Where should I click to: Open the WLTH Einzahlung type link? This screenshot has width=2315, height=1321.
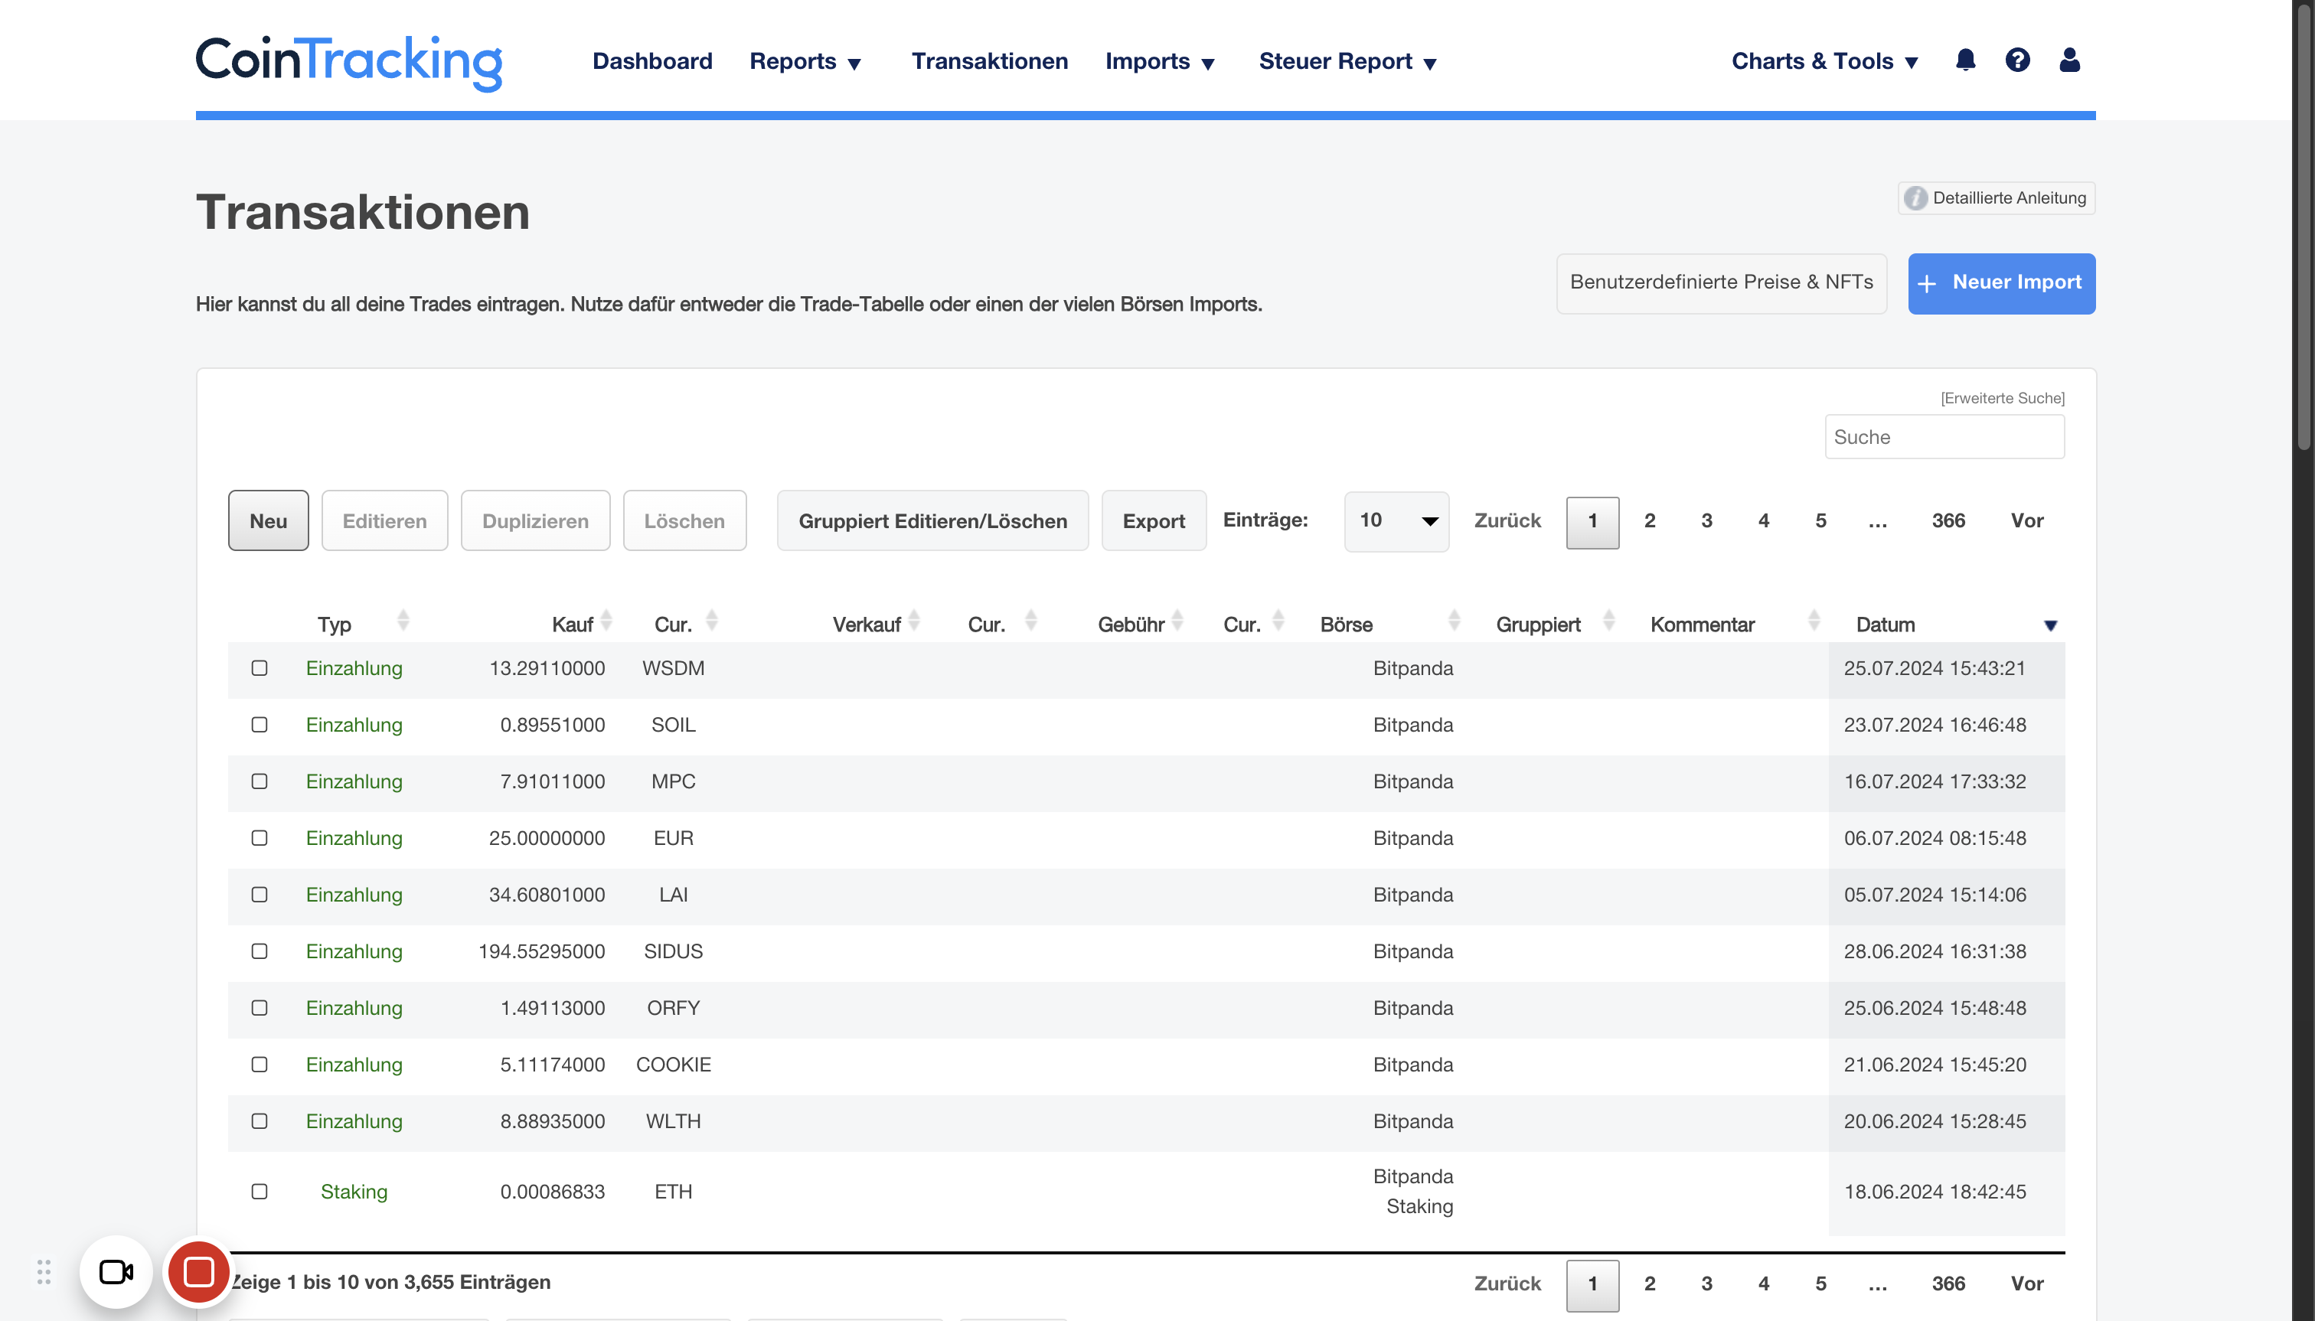tap(354, 1121)
